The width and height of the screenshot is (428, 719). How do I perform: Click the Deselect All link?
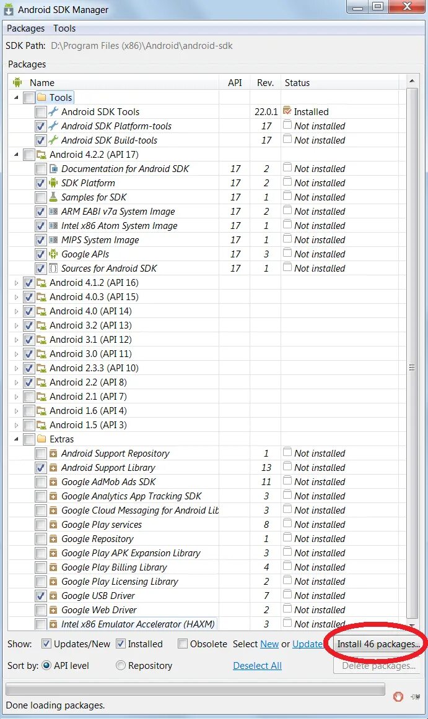click(257, 665)
